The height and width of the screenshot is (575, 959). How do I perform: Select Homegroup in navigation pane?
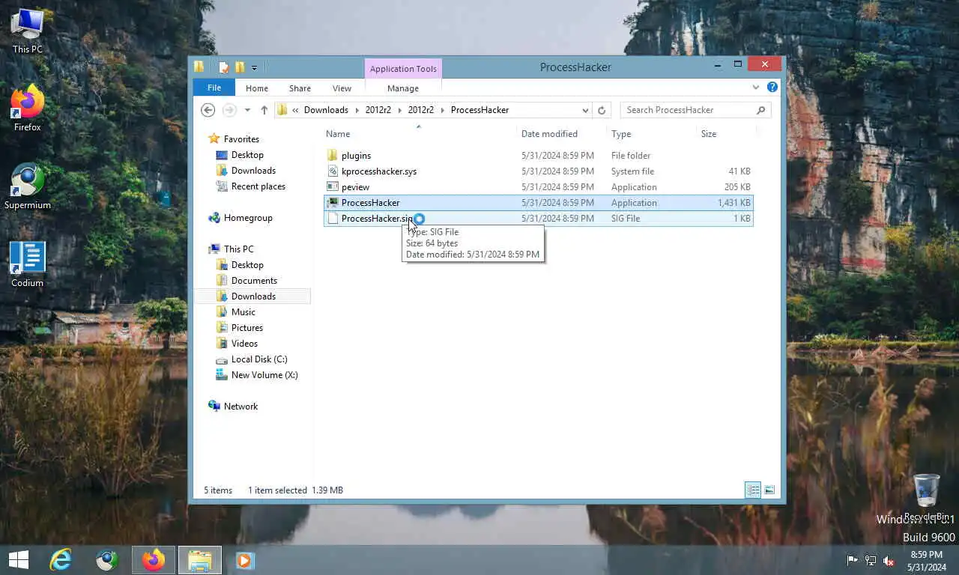pos(248,218)
